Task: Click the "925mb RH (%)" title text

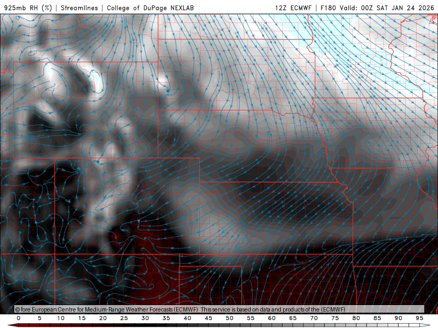Action: click(x=28, y=8)
